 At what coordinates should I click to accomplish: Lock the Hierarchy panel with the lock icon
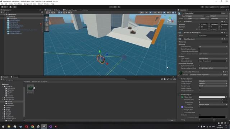[40, 10]
